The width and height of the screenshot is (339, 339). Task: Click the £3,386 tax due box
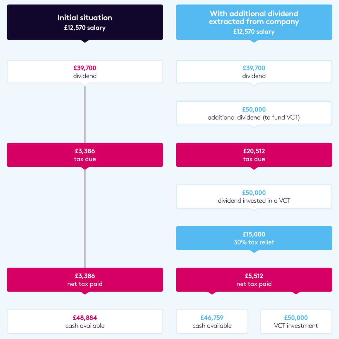click(x=85, y=155)
